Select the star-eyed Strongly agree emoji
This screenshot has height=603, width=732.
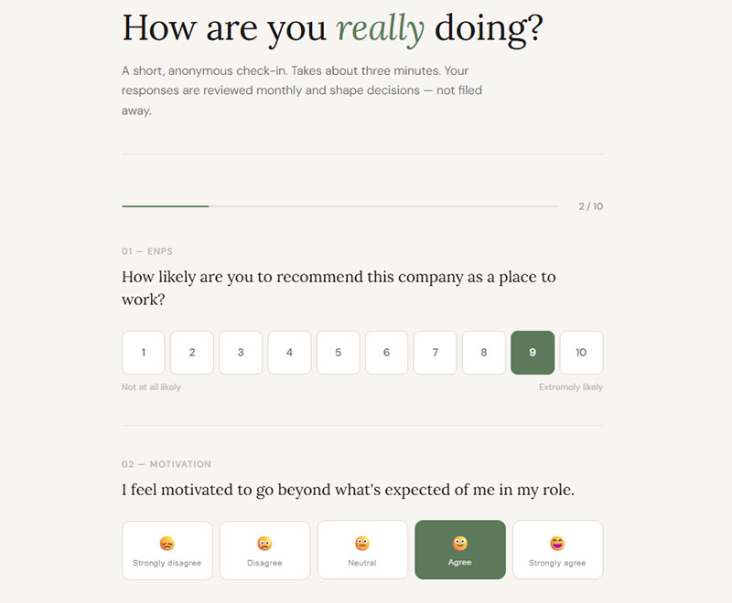point(558,541)
